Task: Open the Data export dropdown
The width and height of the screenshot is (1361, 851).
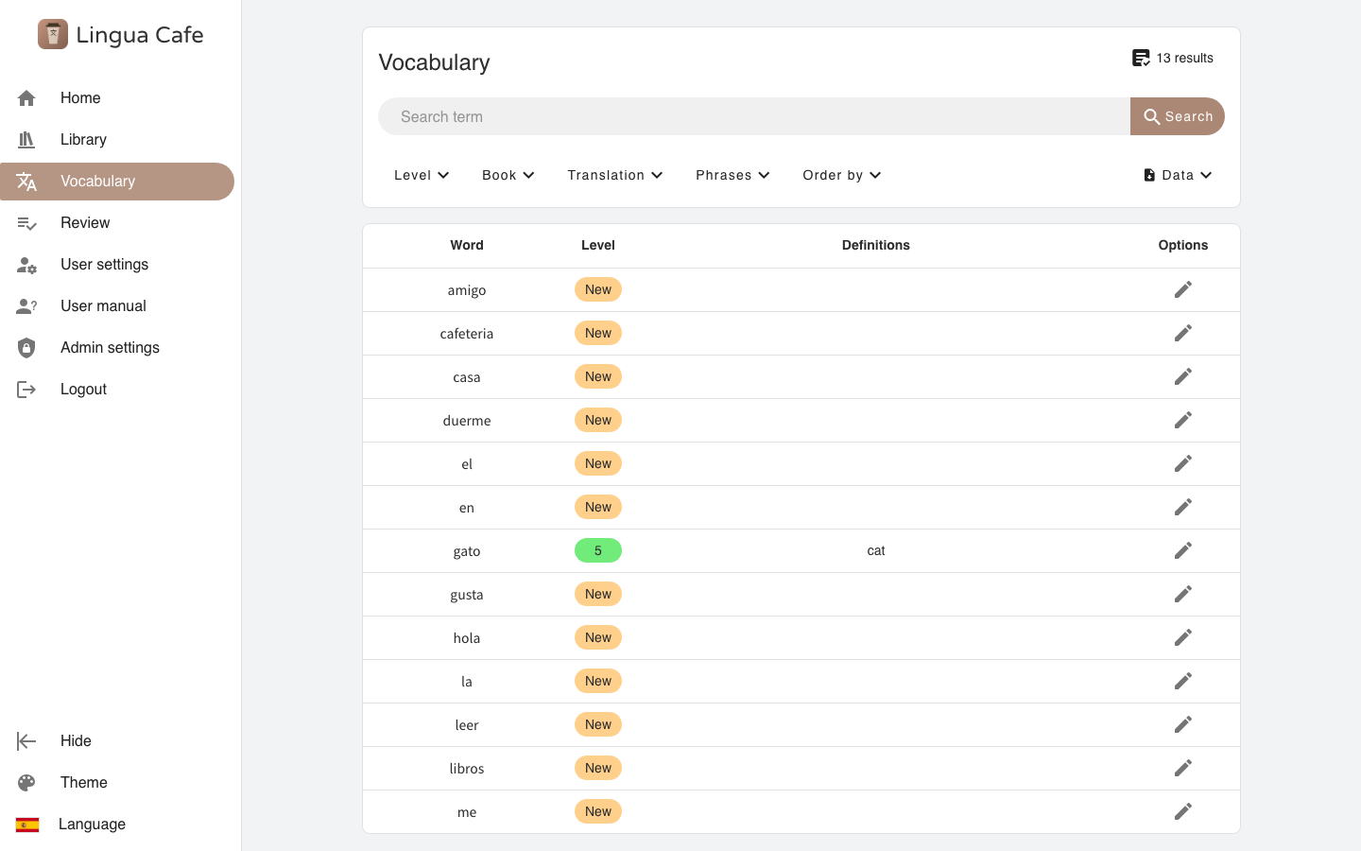Action: click(1178, 175)
